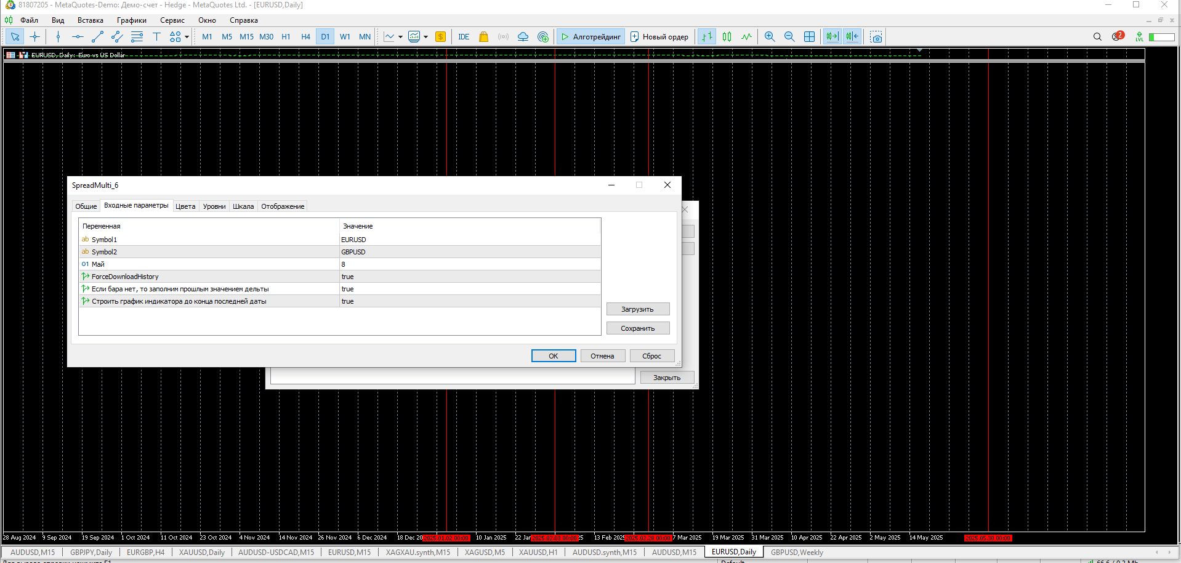The image size is (1181, 563).
Task: Click the LVL icon in the toolbar
Action: (x=1140, y=37)
